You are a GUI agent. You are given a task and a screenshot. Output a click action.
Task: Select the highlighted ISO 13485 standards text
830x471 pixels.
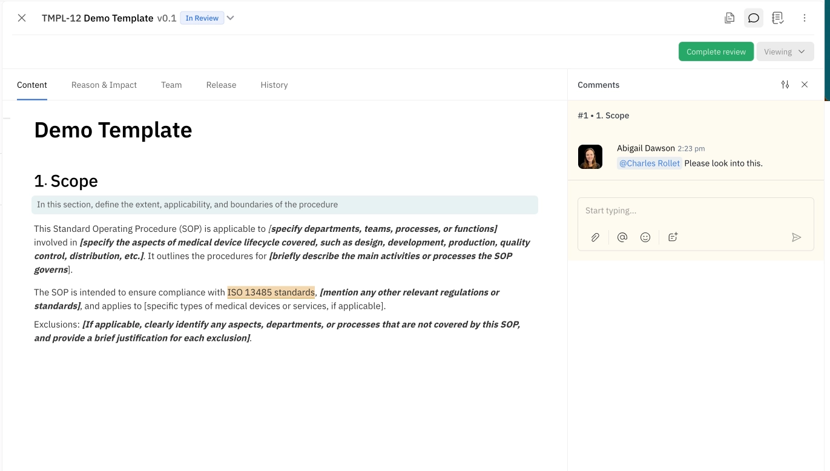(x=271, y=292)
